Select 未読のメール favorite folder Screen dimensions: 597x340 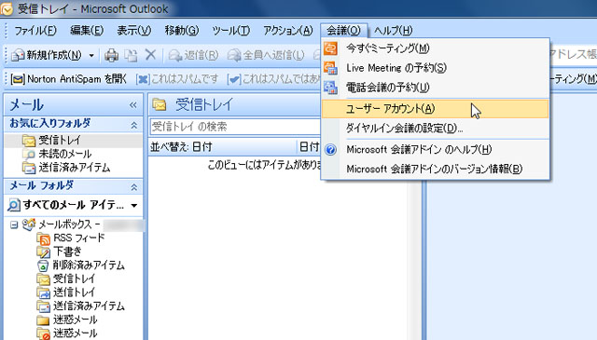64,154
